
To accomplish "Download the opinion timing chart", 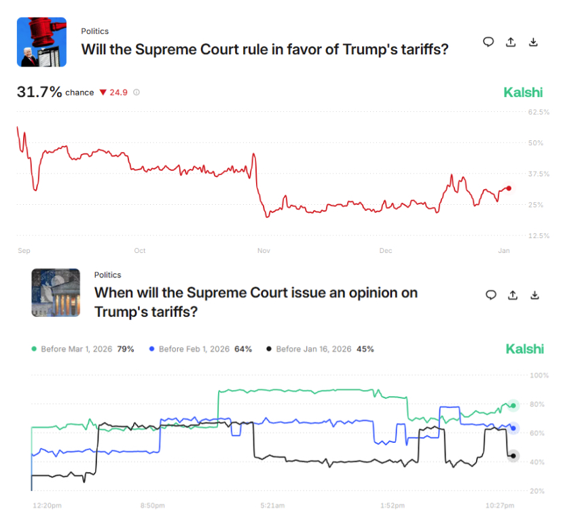I will click(x=535, y=295).
